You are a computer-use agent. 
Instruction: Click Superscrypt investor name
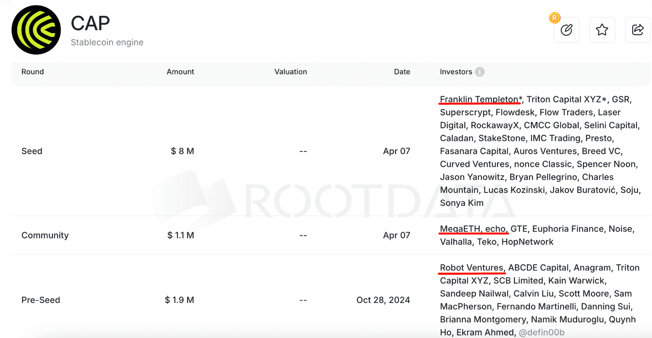[x=466, y=112]
